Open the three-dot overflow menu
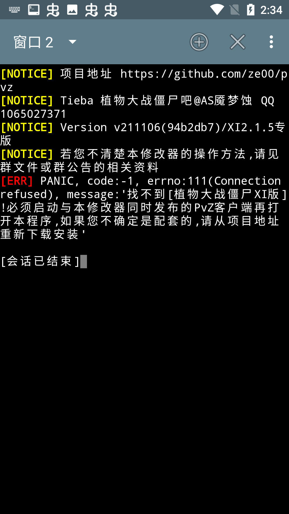This screenshot has width=289, height=514. click(x=271, y=42)
